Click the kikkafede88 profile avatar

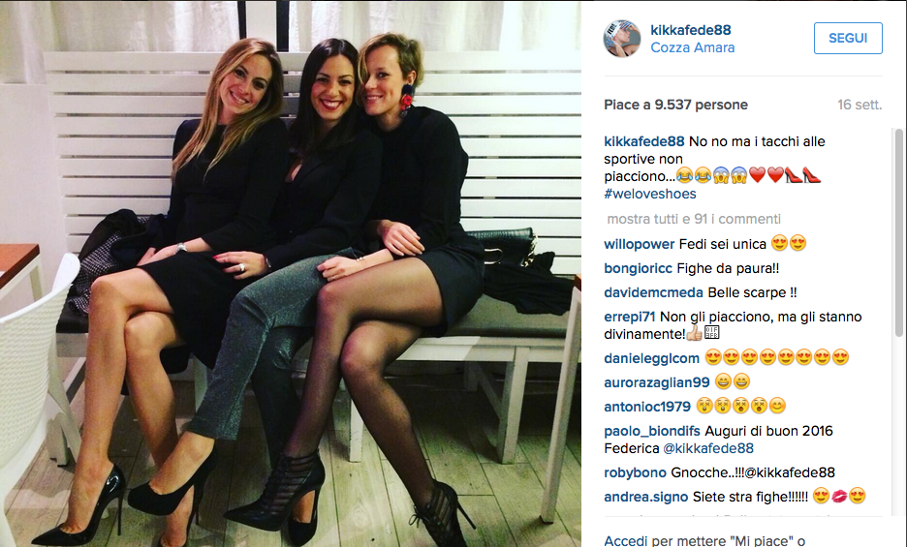click(622, 38)
